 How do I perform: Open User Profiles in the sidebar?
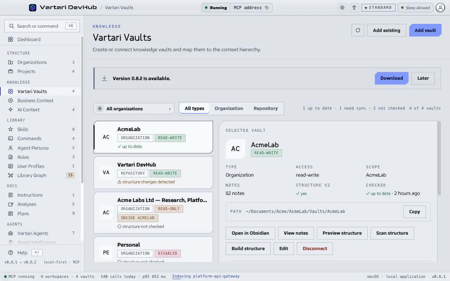(x=40, y=166)
